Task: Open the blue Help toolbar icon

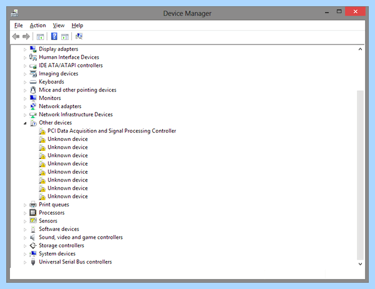Action: 54,36
